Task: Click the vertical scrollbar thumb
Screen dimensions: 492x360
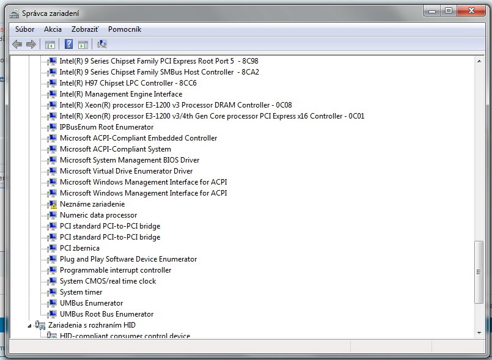Action: pyautogui.click(x=479, y=272)
